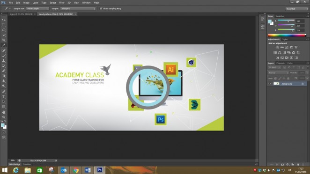Add a Levels adjustment
This screenshot has width=310, height=174.
[x=282, y=47]
